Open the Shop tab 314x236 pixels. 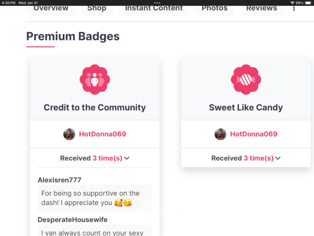(97, 8)
